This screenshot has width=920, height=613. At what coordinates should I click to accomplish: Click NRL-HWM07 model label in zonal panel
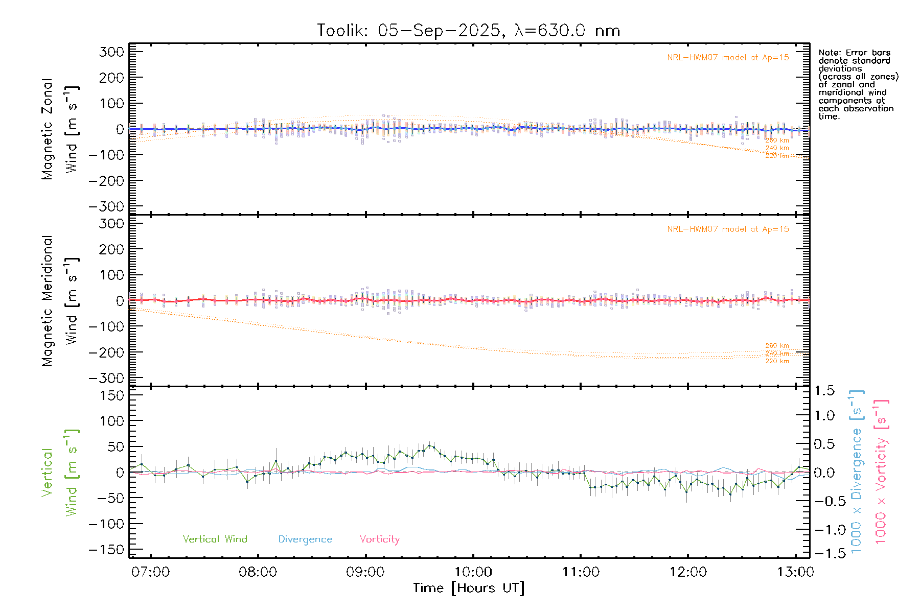point(727,57)
